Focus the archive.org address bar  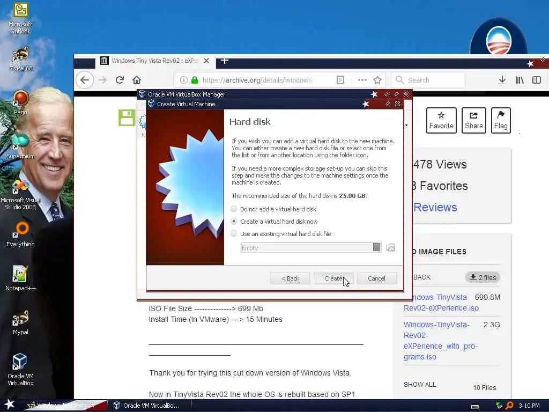257,80
